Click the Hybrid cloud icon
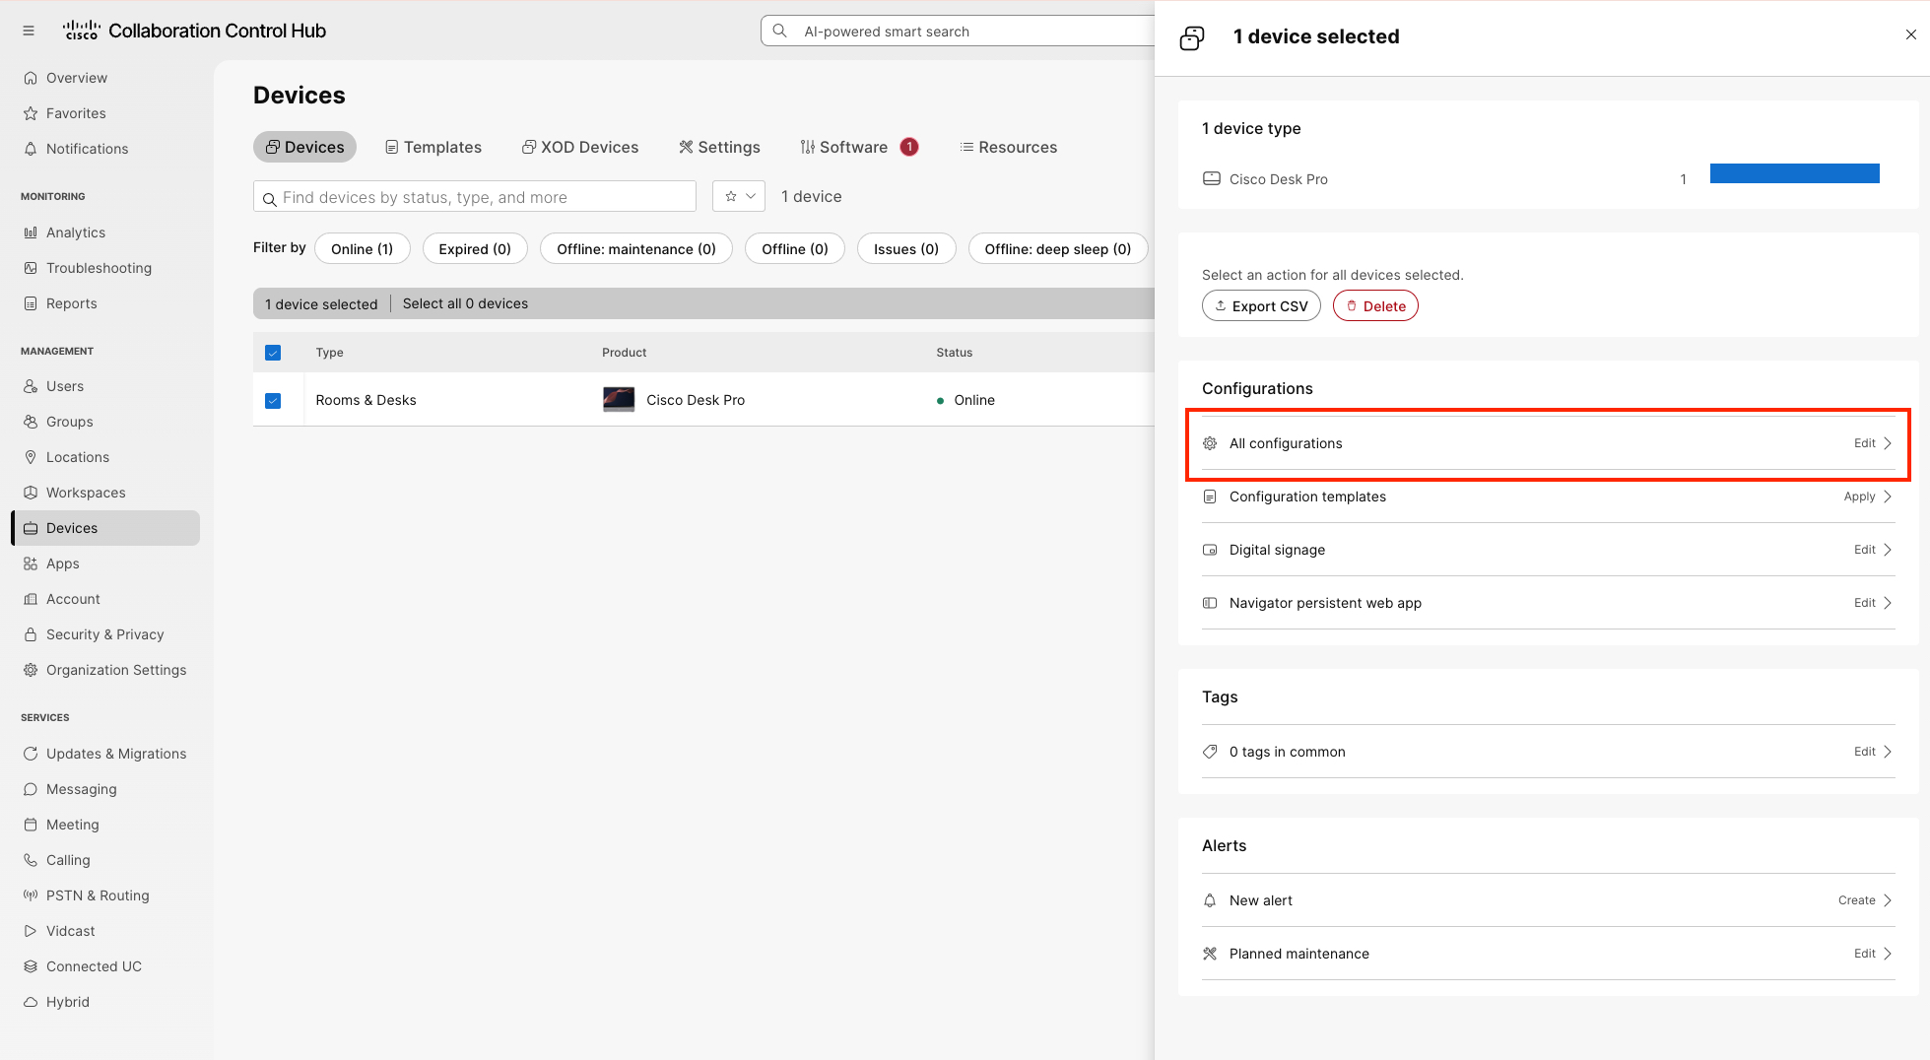This screenshot has height=1060, width=1930. [x=31, y=1002]
